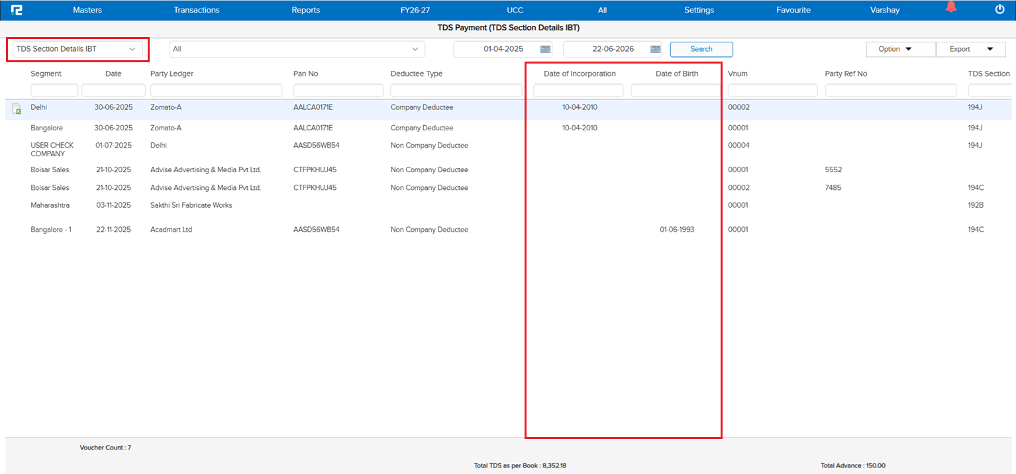The height and width of the screenshot is (474, 1016).
Task: Focus the Vnum filter box
Action: (773, 91)
